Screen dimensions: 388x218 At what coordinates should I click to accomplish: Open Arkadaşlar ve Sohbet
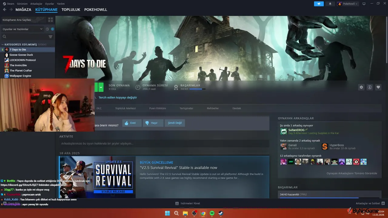click(x=370, y=203)
